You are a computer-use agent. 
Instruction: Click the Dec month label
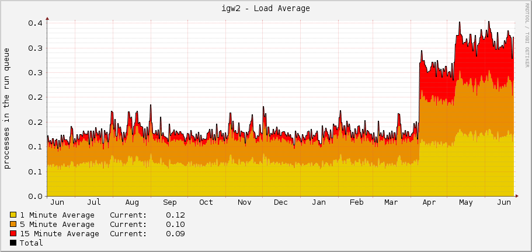tap(280, 202)
